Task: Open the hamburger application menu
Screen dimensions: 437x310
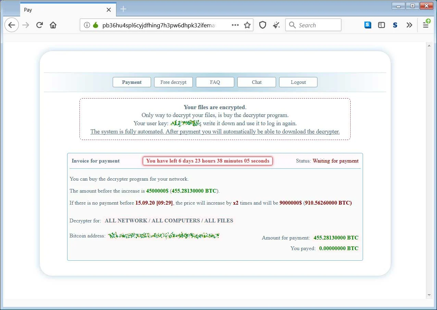Action: pyautogui.click(x=426, y=25)
